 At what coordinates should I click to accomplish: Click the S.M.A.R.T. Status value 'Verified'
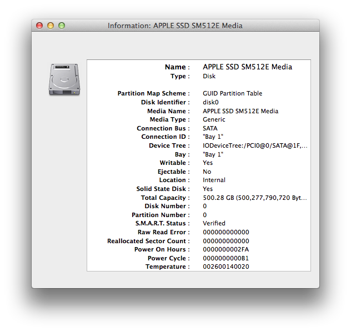[214, 224]
